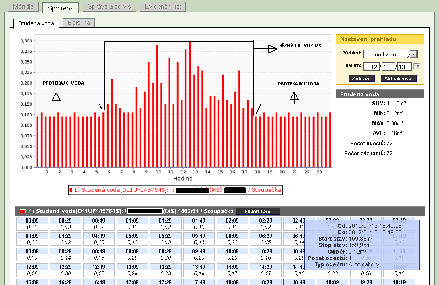Select the 08:29 reading cell

point(65,254)
